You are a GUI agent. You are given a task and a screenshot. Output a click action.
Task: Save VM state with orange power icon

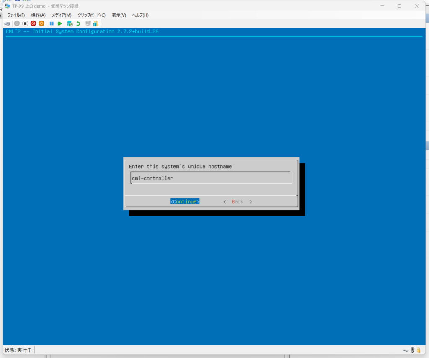(41, 23)
